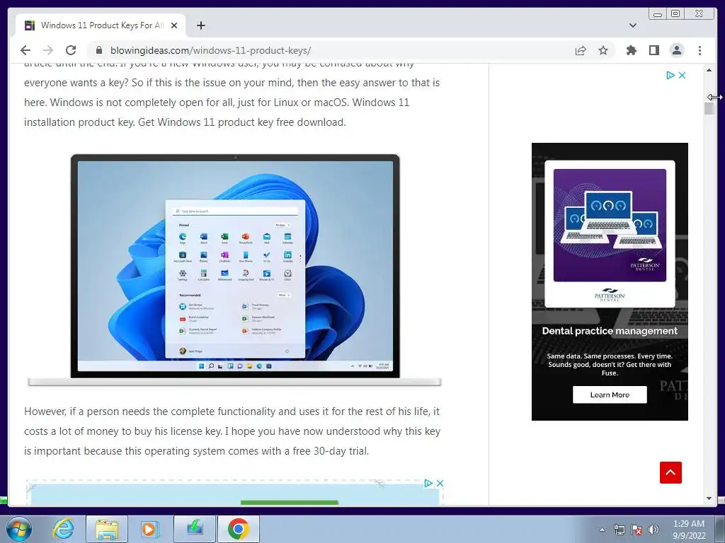Toggle the Chrome side panel icon

[653, 50]
